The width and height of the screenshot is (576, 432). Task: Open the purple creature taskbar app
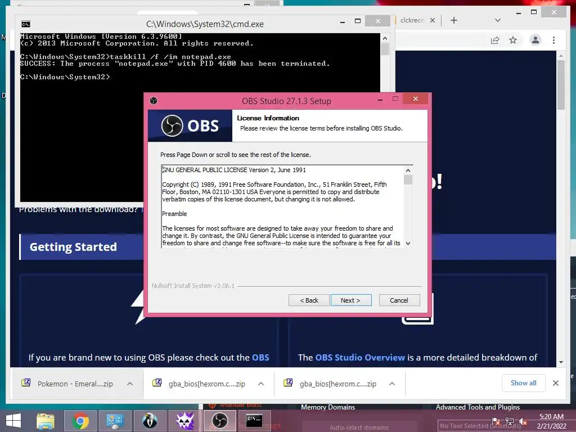(184, 421)
